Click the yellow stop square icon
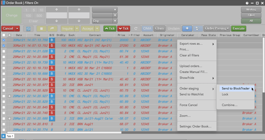 point(41,29)
